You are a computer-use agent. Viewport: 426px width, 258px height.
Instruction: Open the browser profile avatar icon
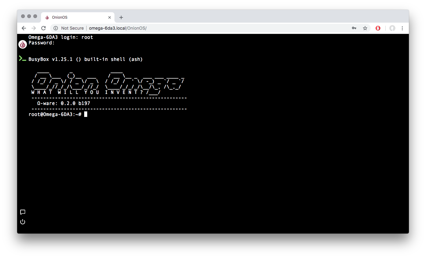click(392, 28)
